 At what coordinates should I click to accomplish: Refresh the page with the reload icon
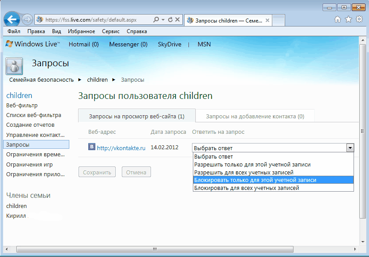[x=170, y=20]
